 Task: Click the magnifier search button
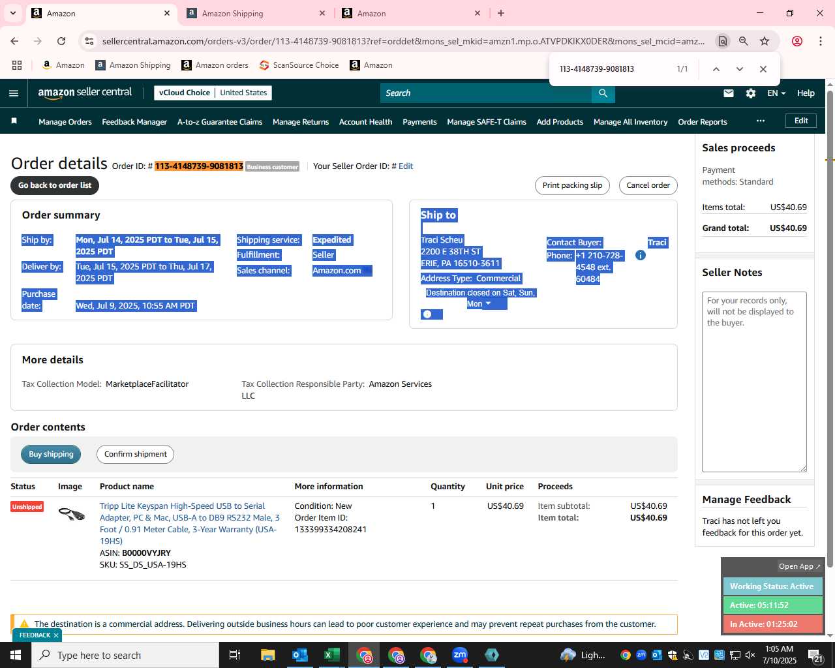coord(603,93)
